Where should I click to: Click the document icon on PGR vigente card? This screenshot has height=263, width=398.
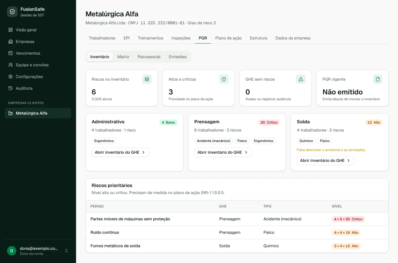tap(378, 79)
